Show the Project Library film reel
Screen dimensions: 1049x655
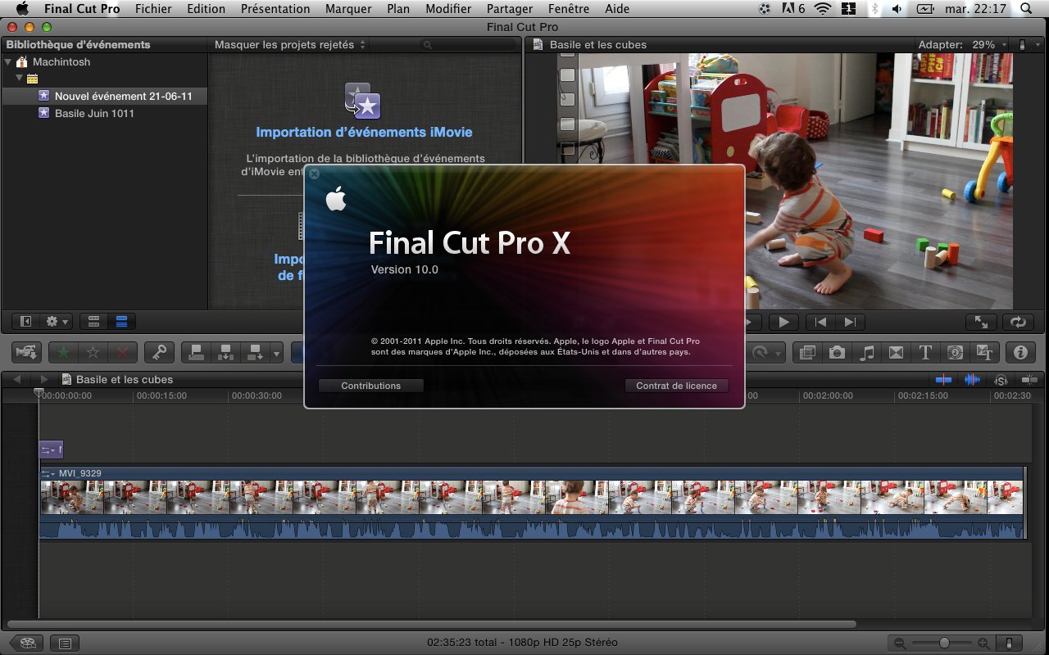tap(26, 643)
